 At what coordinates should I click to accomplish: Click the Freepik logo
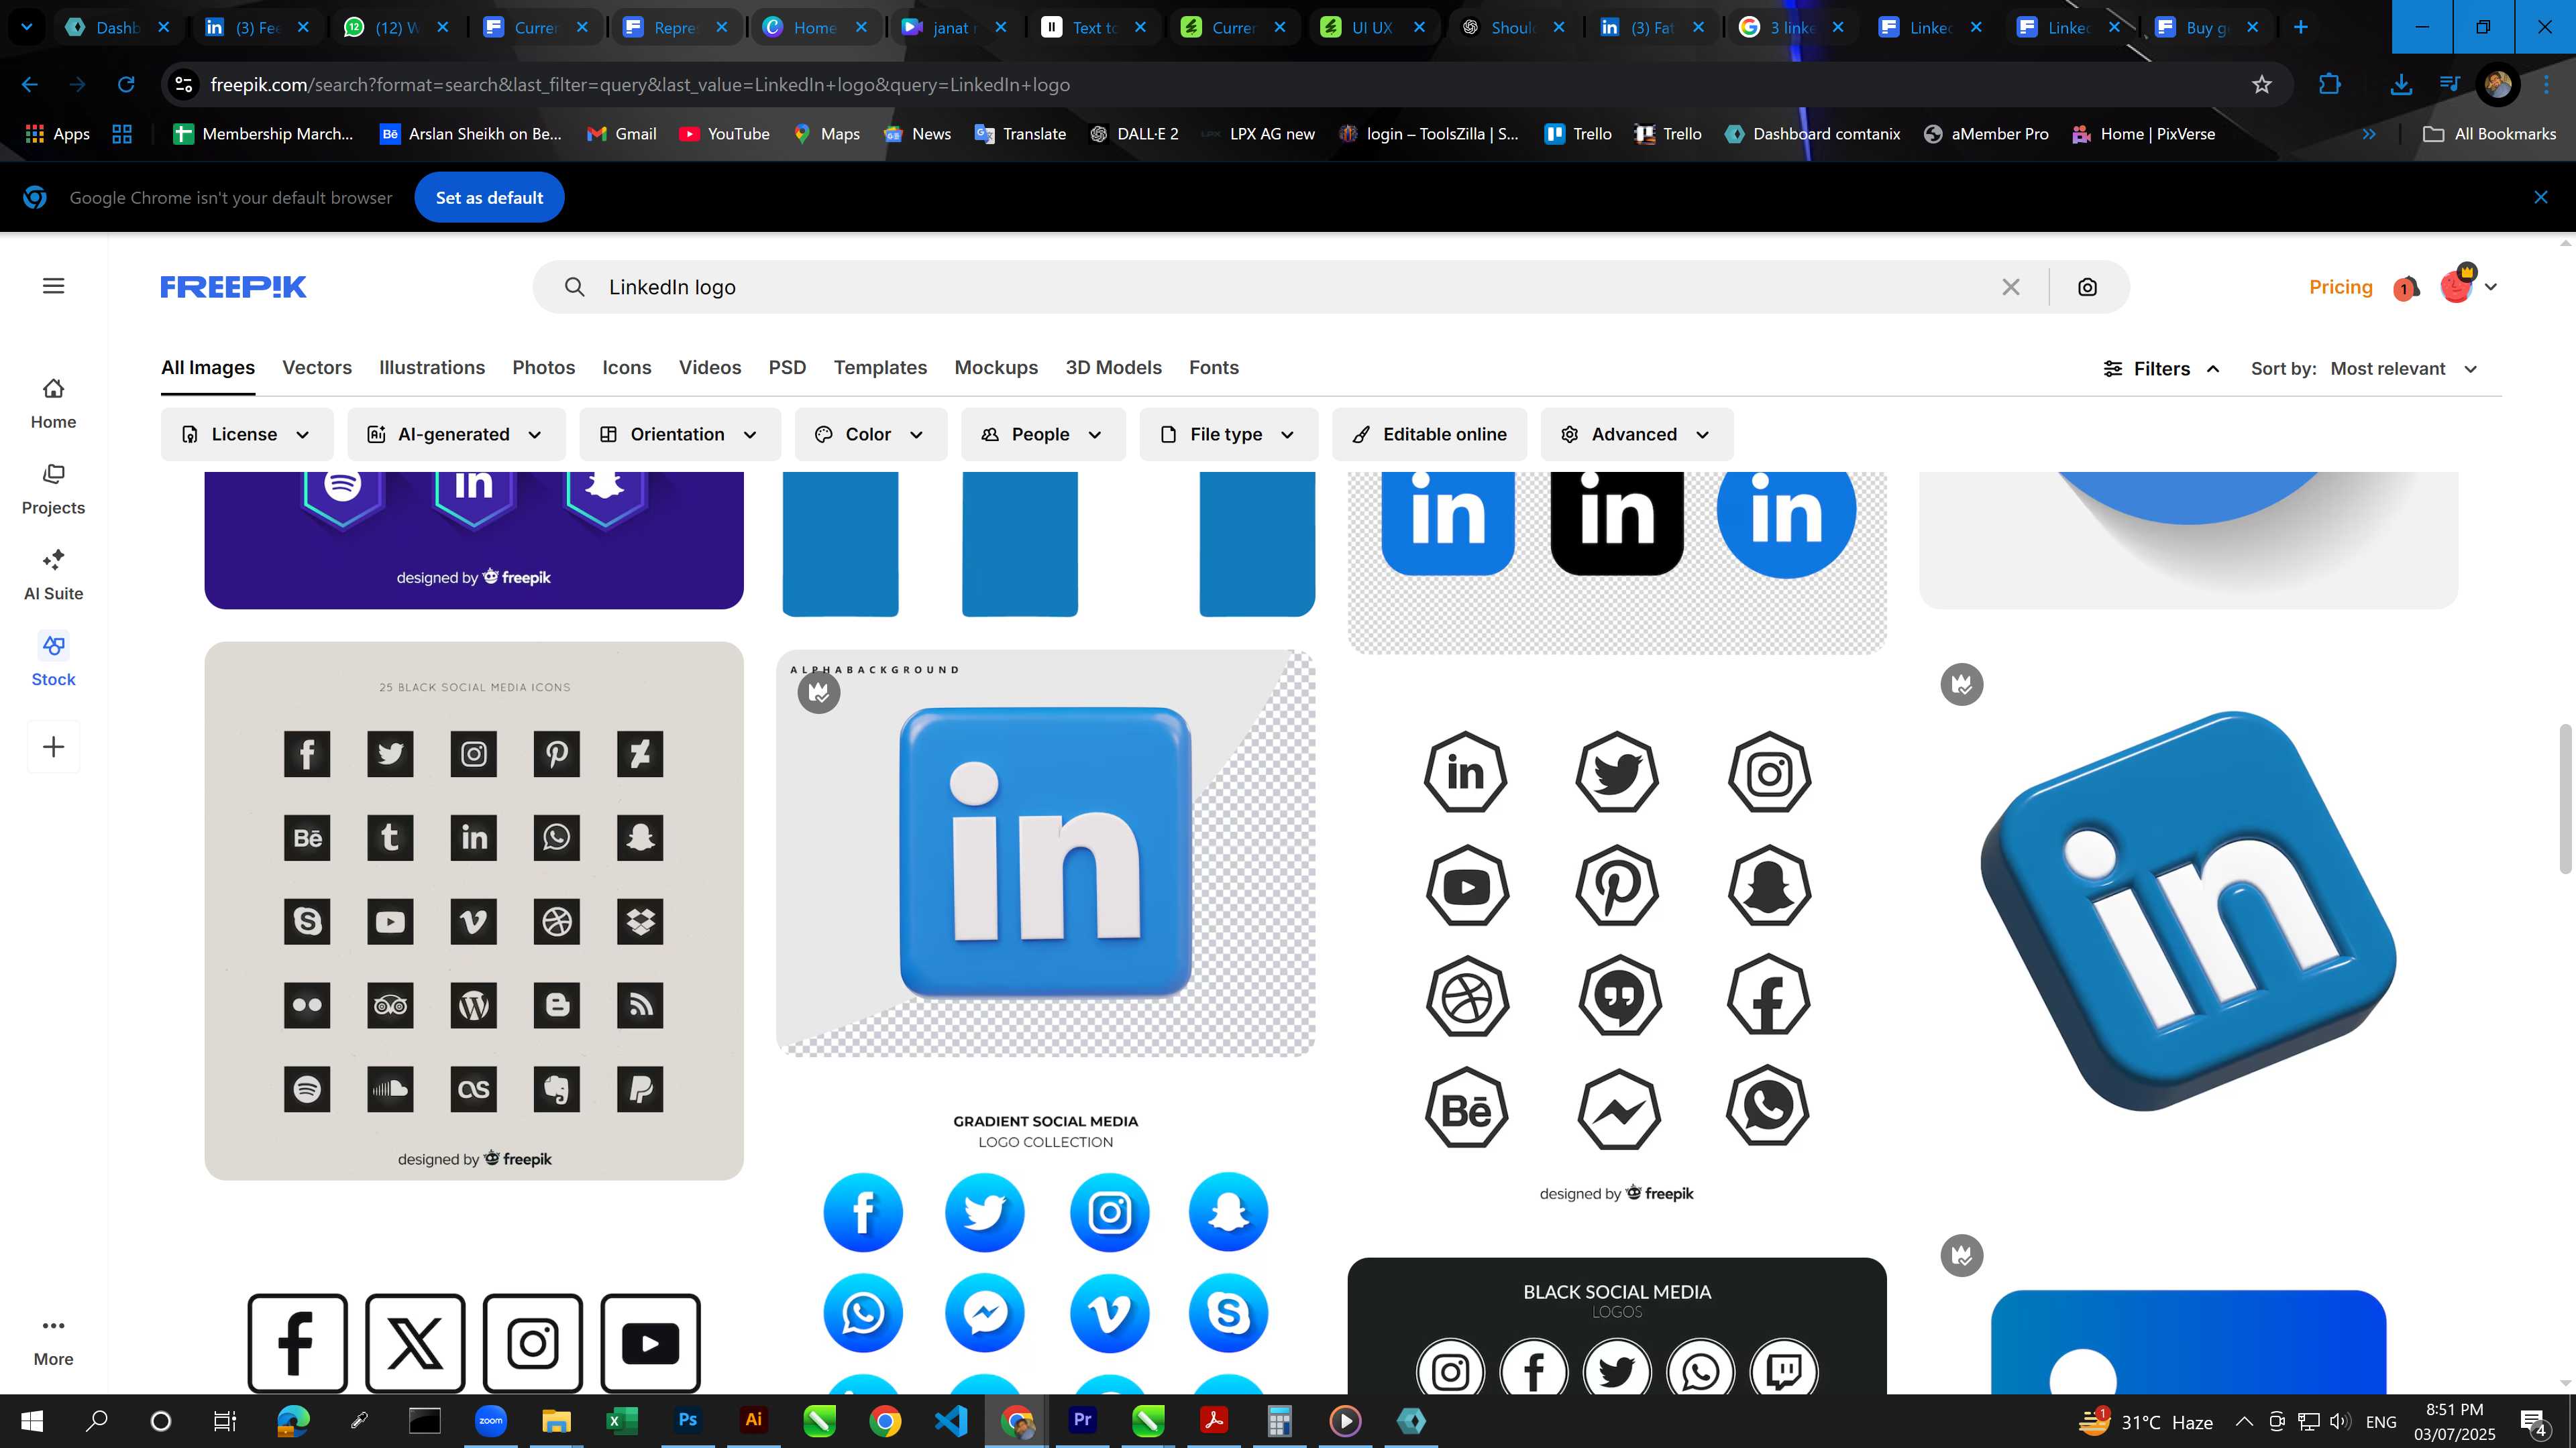point(233,287)
